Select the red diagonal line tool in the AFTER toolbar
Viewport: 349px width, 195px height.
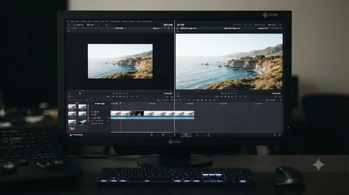[184, 100]
